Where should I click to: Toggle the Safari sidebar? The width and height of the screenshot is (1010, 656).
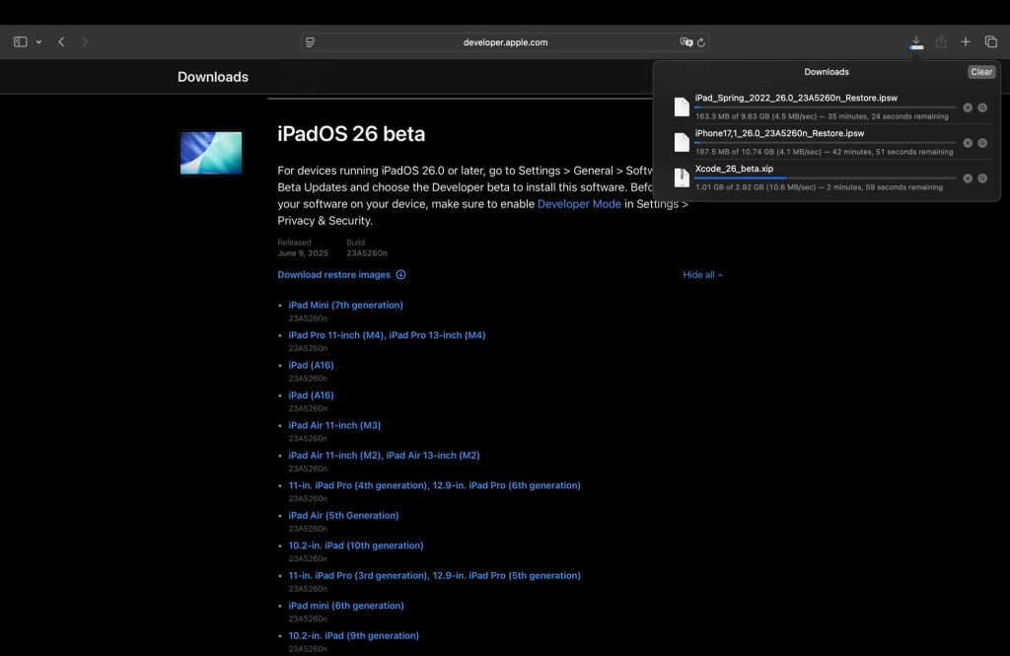tap(20, 42)
